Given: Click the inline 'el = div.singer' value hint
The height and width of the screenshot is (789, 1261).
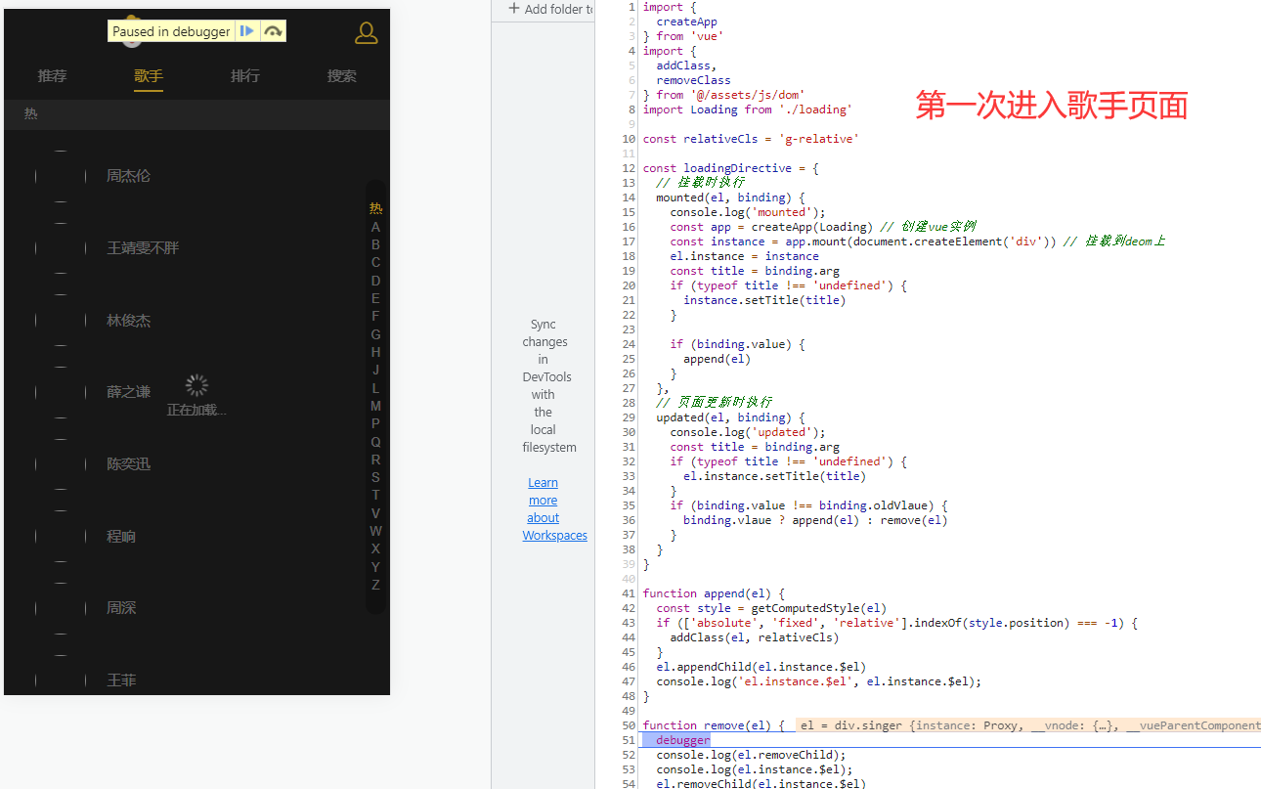Looking at the screenshot, I should (1027, 725).
